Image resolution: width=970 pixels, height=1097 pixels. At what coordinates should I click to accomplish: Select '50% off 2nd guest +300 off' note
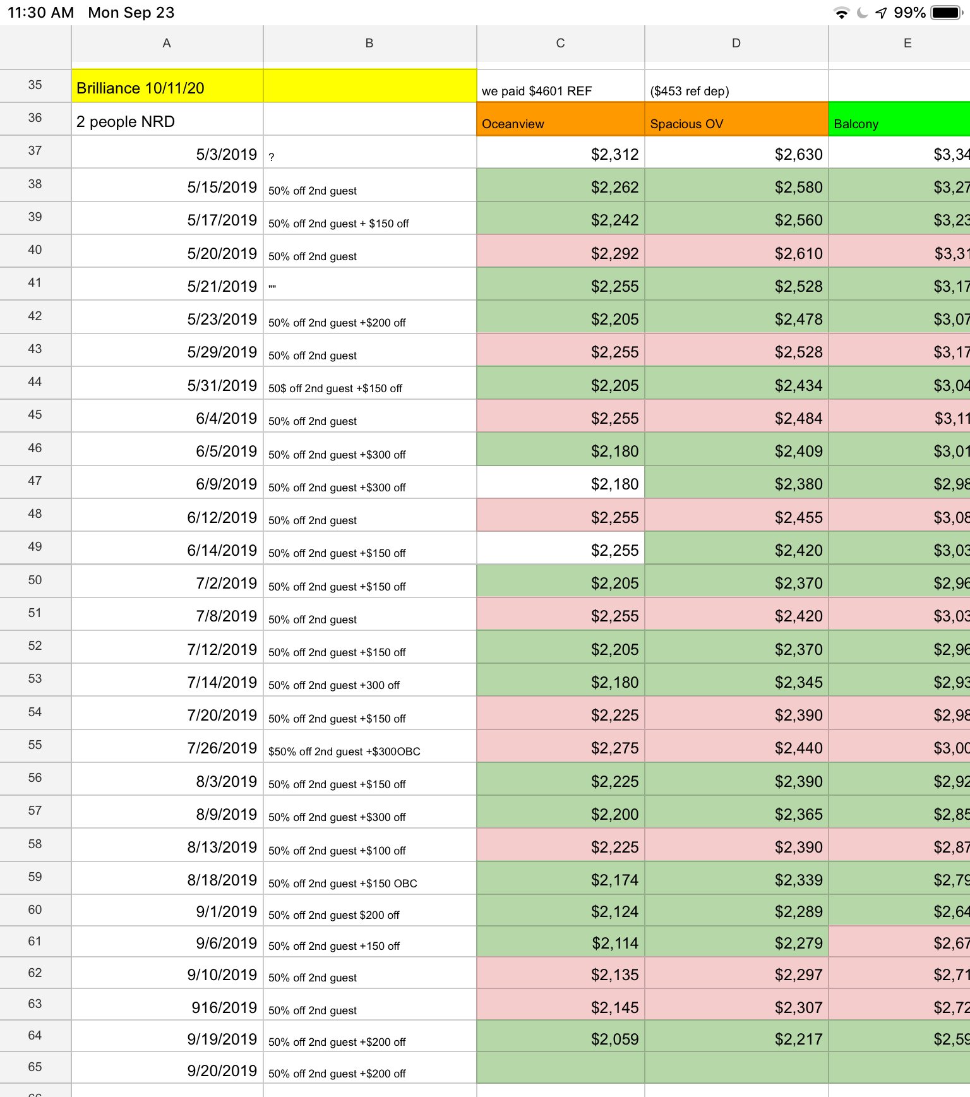coord(370,680)
